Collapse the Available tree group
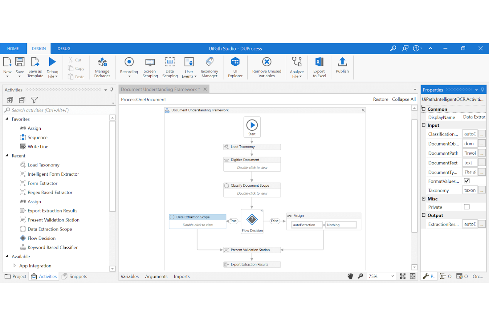This screenshot has height=326, width=489. click(x=7, y=256)
